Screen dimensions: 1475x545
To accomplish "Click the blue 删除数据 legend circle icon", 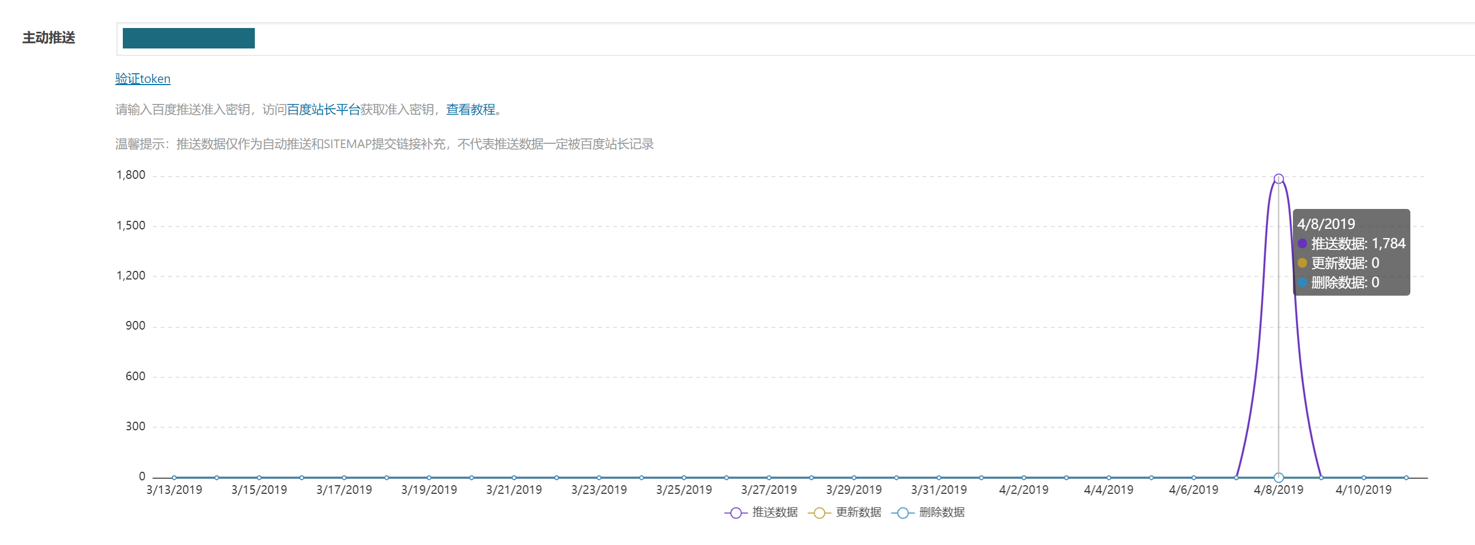I will [x=903, y=513].
